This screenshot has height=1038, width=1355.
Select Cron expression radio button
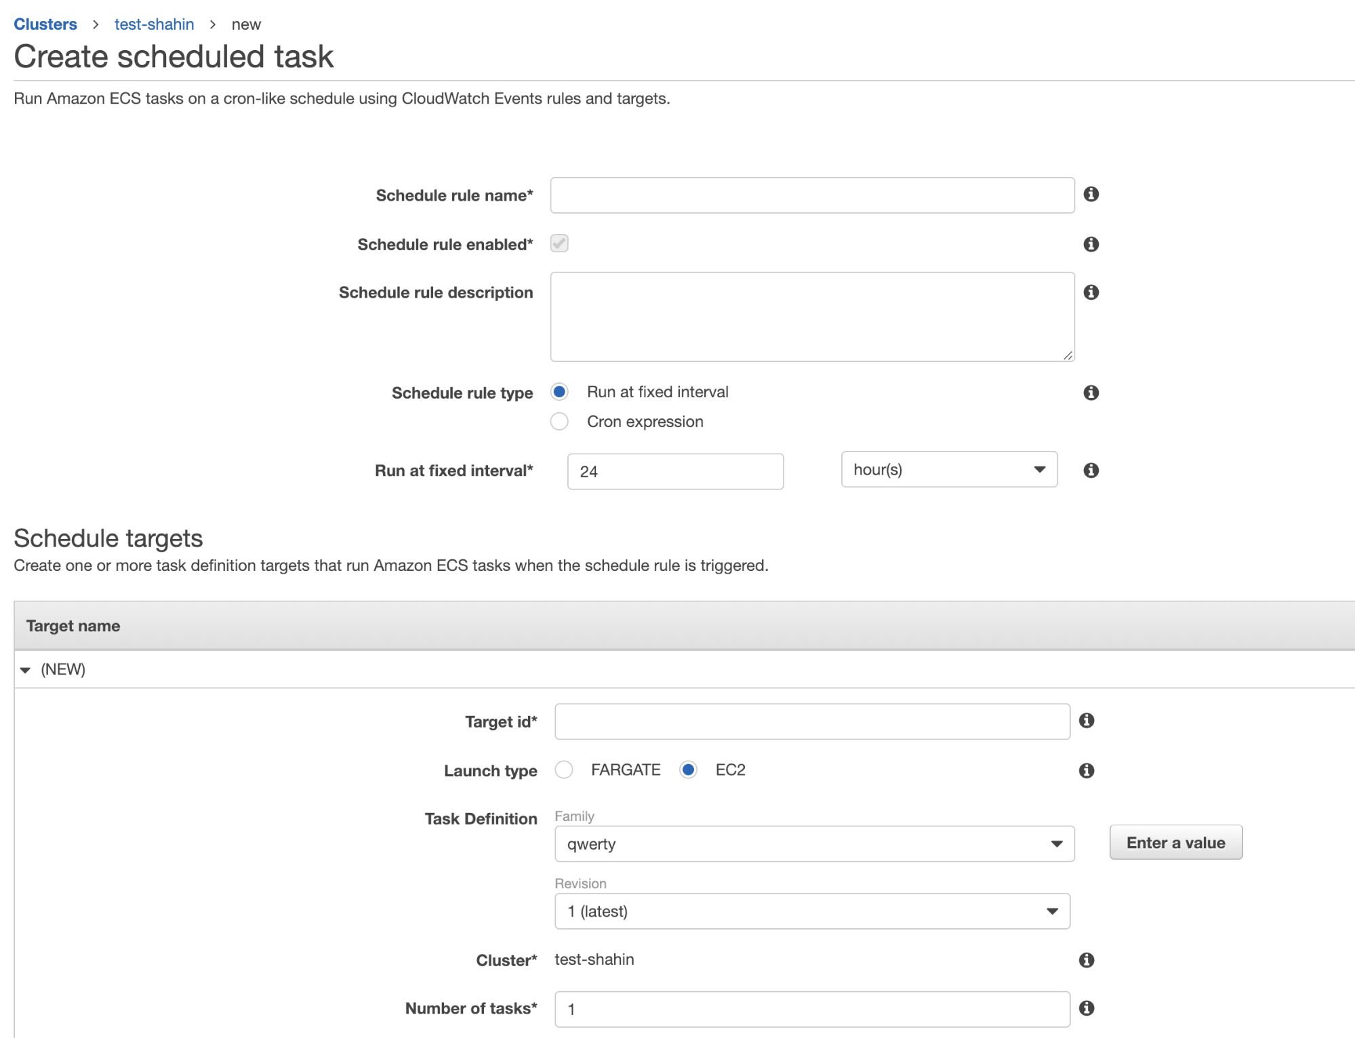[559, 422]
